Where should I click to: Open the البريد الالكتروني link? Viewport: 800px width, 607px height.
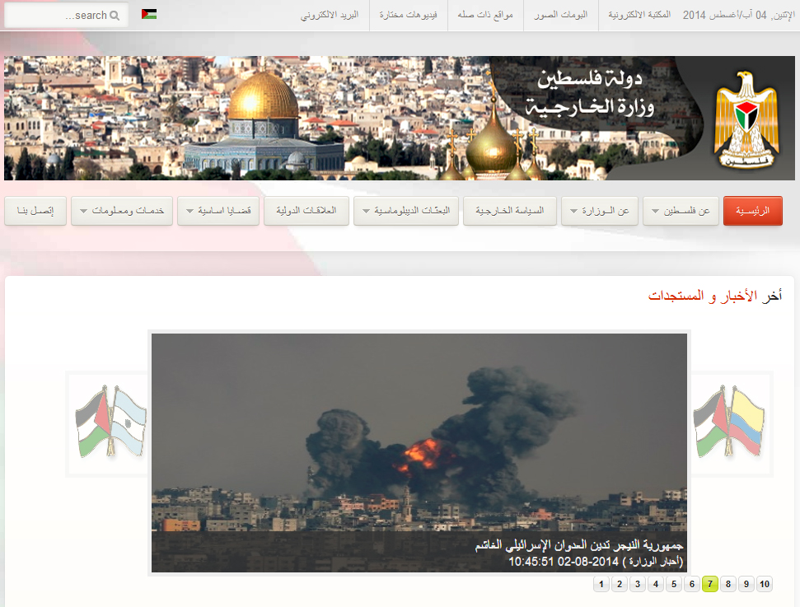(x=330, y=15)
